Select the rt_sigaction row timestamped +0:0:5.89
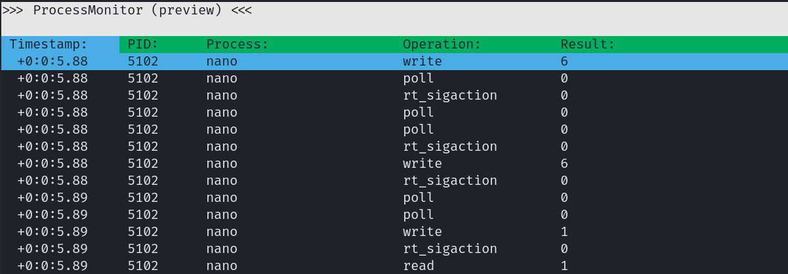 coord(394,249)
